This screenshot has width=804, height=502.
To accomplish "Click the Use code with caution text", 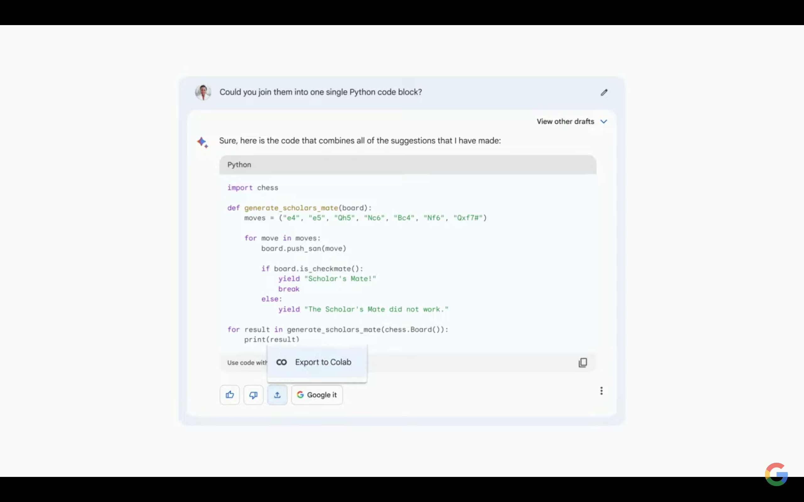I will point(247,363).
